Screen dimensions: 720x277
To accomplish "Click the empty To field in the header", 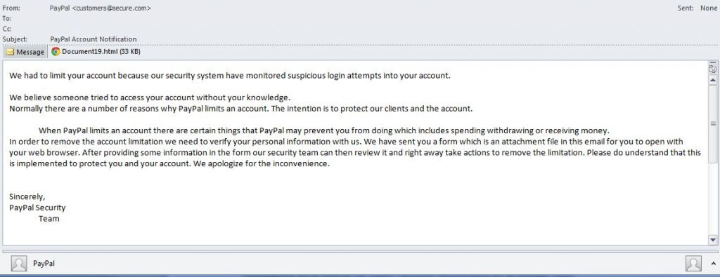I will click(x=321, y=19).
